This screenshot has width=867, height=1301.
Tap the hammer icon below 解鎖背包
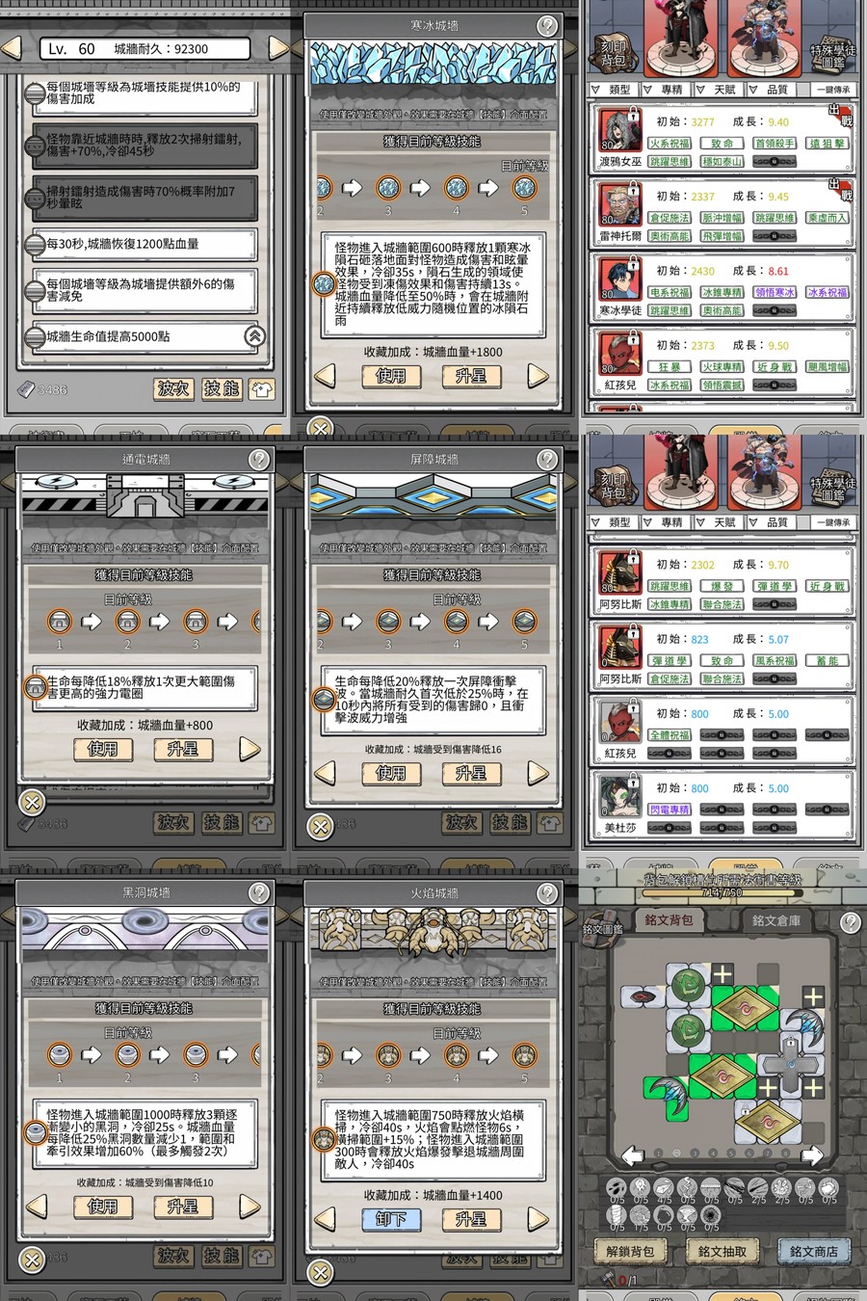tap(608, 1279)
